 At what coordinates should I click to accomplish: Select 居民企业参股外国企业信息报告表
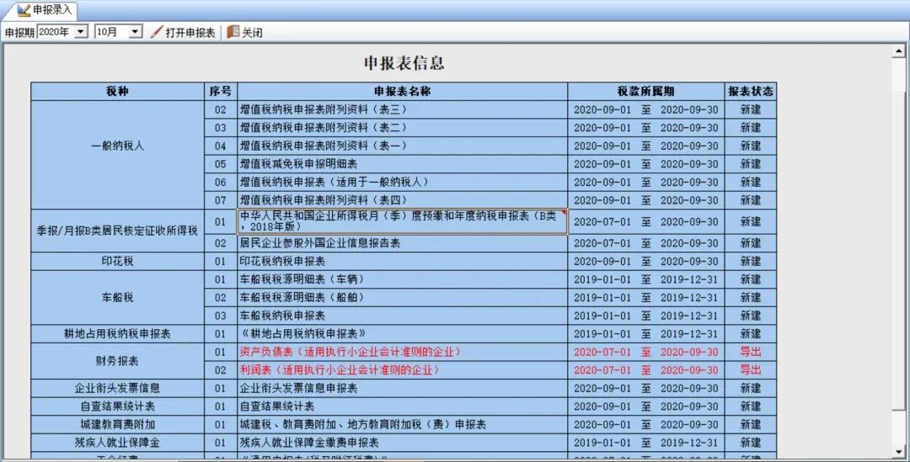pos(402,243)
